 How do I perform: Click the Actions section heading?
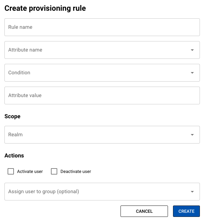click(x=14, y=156)
